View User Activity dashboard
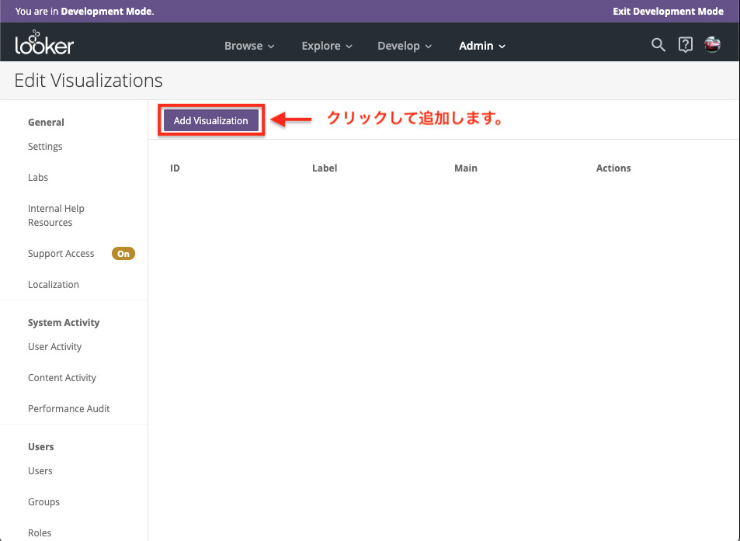The image size is (740, 541). pyautogui.click(x=54, y=346)
